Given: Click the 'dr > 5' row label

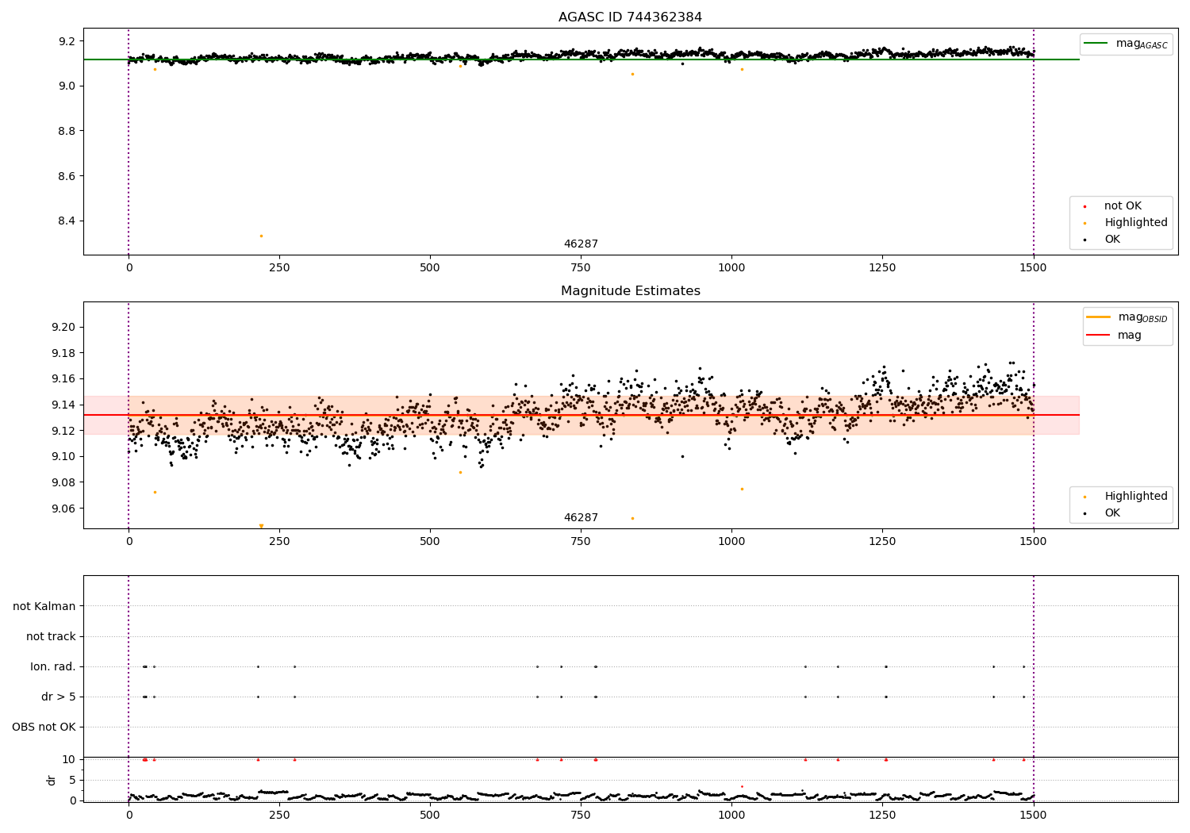Looking at the screenshot, I should tap(59, 697).
